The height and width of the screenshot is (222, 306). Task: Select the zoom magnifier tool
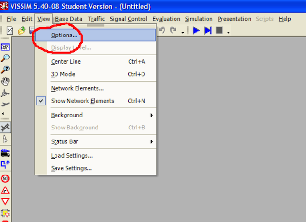6,58
